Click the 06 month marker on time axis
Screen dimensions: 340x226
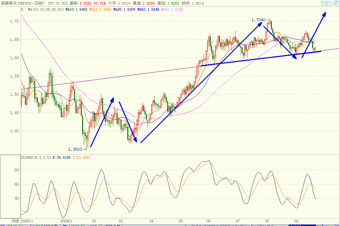(x=208, y=221)
